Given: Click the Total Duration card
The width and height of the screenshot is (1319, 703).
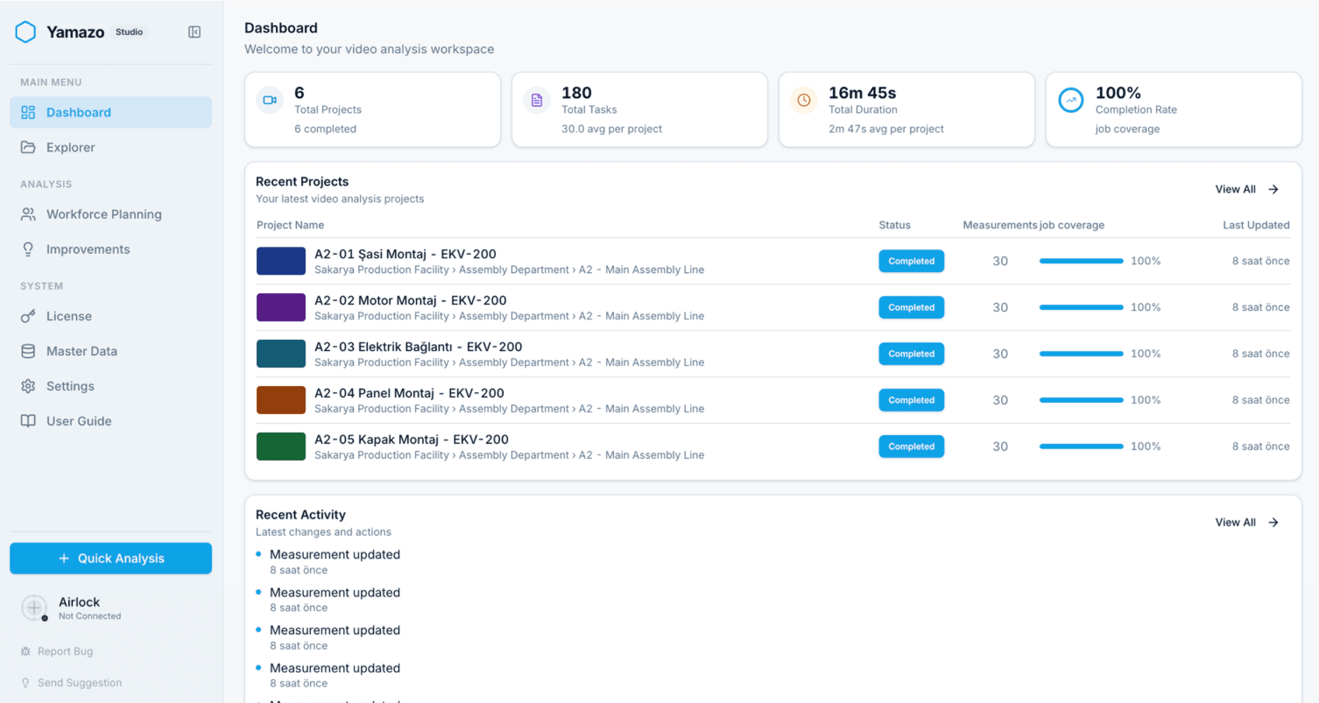Looking at the screenshot, I should (906, 109).
